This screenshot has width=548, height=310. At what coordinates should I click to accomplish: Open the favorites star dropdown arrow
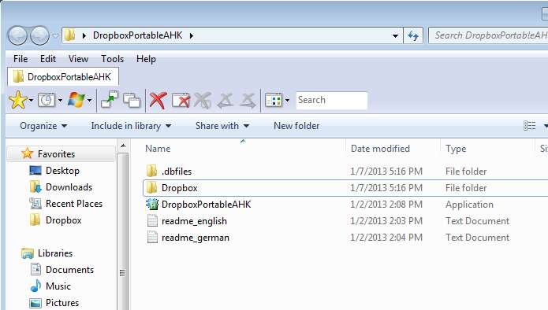(31, 101)
